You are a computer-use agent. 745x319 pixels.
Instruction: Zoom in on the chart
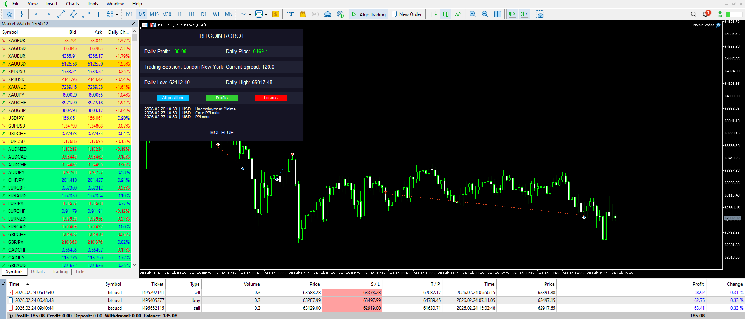pyautogui.click(x=473, y=14)
